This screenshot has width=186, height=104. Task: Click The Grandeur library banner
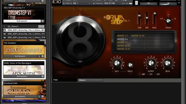pos(24,50)
